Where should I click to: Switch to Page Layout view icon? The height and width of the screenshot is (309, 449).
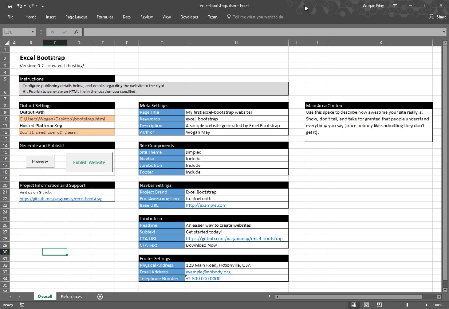[x=367, y=305]
